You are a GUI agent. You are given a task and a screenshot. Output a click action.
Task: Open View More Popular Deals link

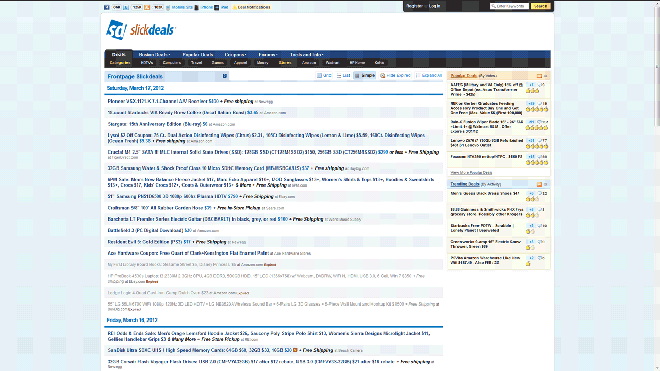point(471,173)
